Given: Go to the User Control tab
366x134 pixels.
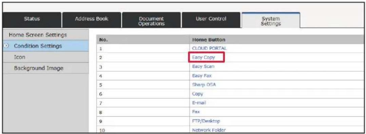Looking at the screenshot, I should (211, 19).
